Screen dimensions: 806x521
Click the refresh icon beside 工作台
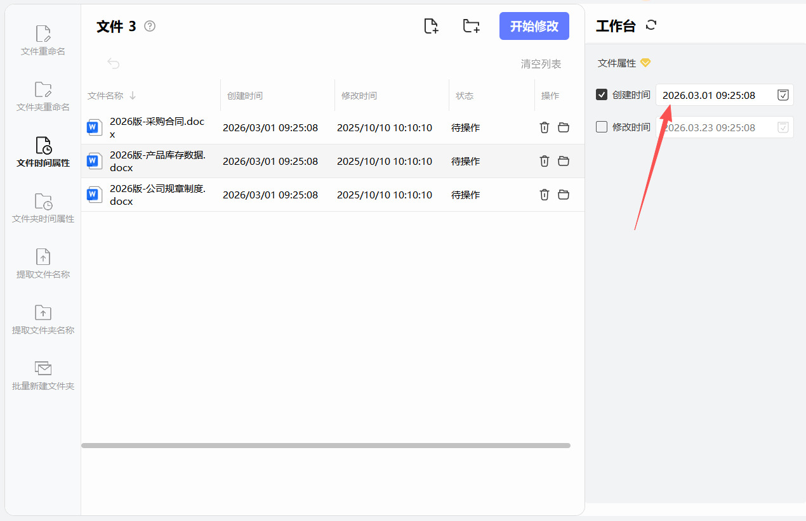point(651,25)
